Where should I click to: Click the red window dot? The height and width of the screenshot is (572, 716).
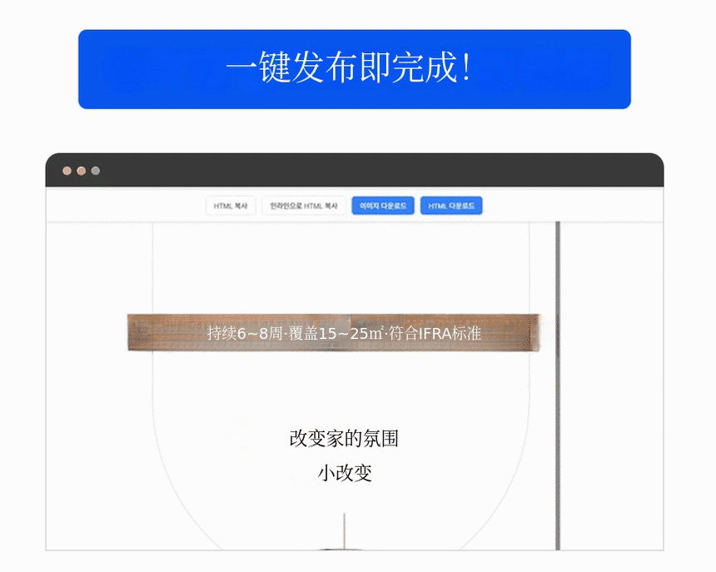coord(67,171)
